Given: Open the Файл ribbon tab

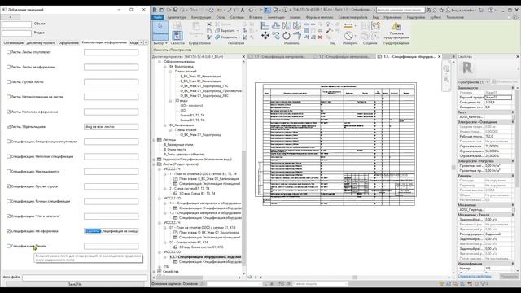Looking at the screenshot, I should pyautogui.click(x=158, y=17).
